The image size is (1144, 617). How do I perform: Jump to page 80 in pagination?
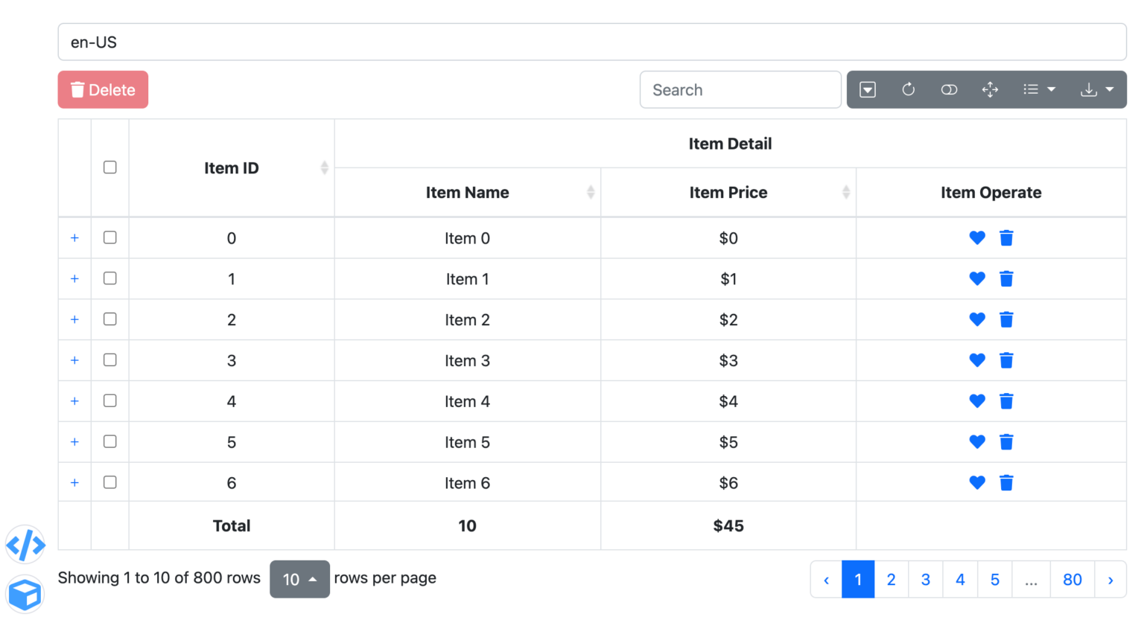(1072, 580)
